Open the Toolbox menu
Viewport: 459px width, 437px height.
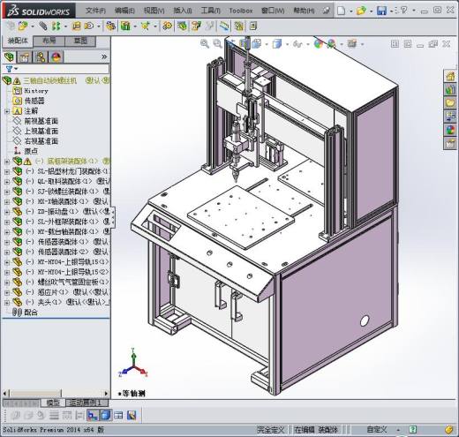coord(241,11)
